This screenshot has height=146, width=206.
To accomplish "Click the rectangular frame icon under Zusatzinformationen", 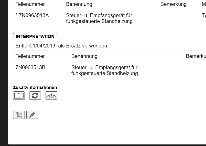I will point(19,96).
